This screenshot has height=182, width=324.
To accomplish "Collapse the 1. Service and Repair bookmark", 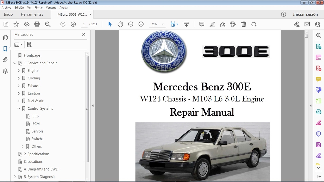I will click(15, 63).
